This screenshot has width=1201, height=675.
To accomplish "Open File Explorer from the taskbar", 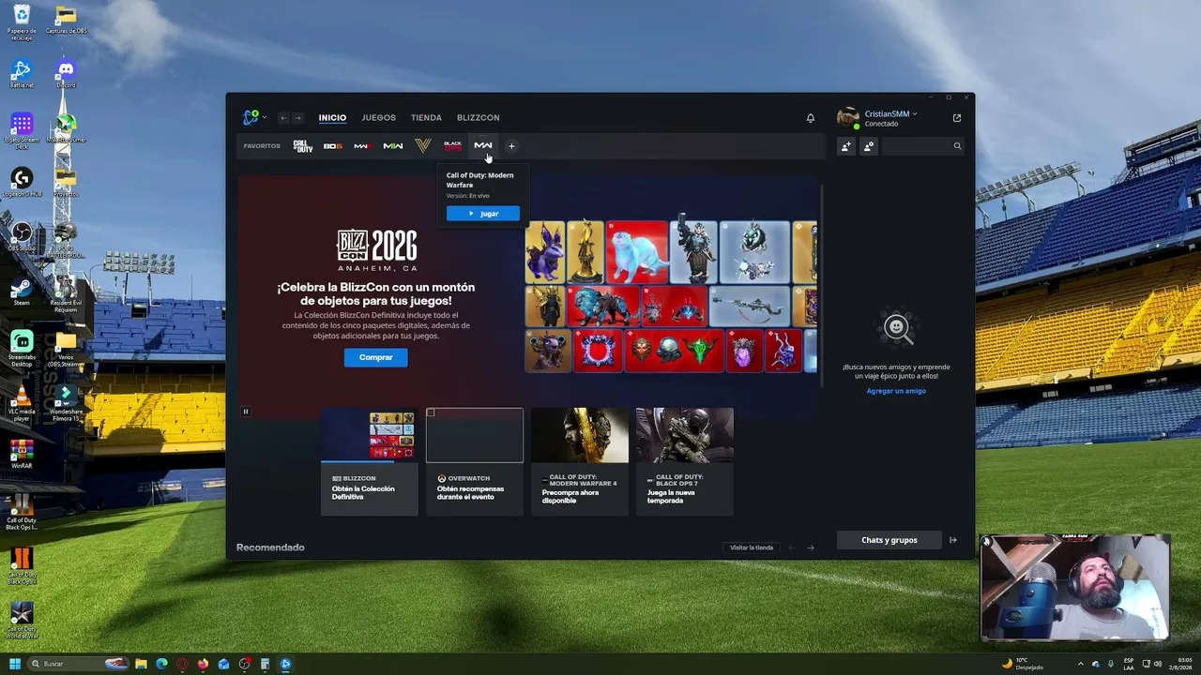I will tap(141, 664).
